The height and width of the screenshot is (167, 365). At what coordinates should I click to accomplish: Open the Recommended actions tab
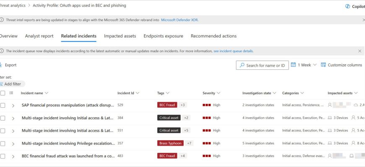pyautogui.click(x=214, y=36)
